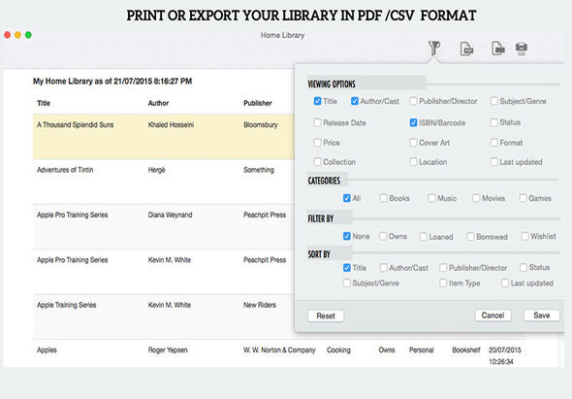
Task: Click author Hergè
Action: (156, 170)
